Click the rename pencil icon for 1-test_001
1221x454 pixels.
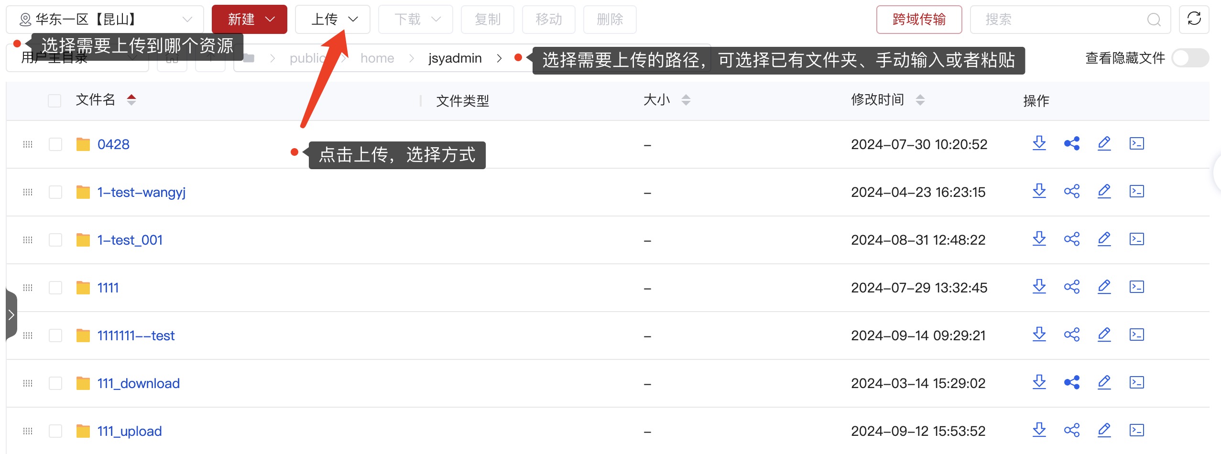1104,239
